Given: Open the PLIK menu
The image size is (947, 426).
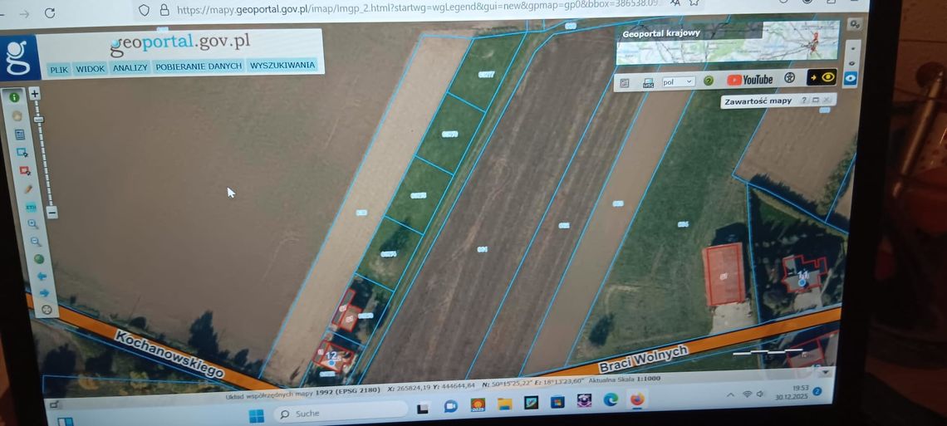Looking at the screenshot, I should tap(58, 70).
